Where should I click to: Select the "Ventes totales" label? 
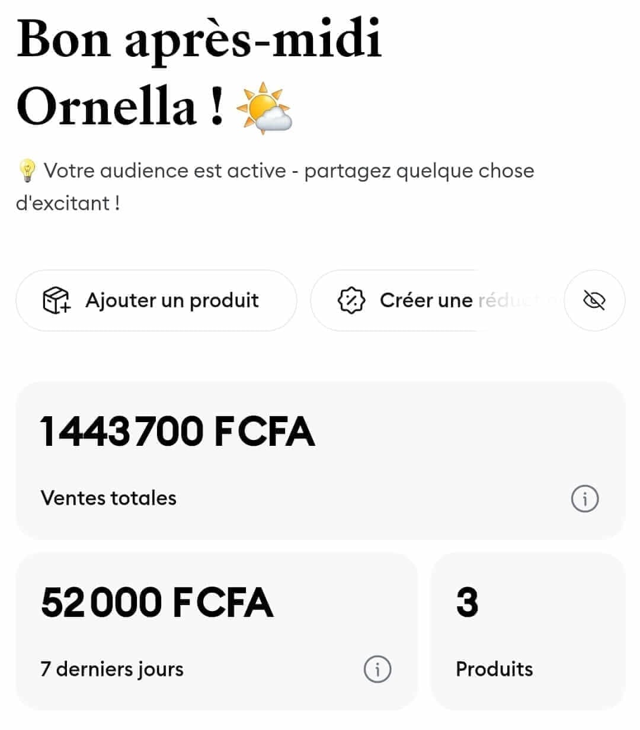pos(108,498)
